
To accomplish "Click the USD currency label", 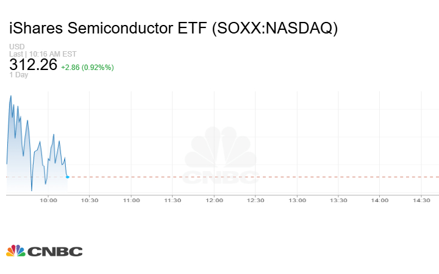I will point(17,47).
